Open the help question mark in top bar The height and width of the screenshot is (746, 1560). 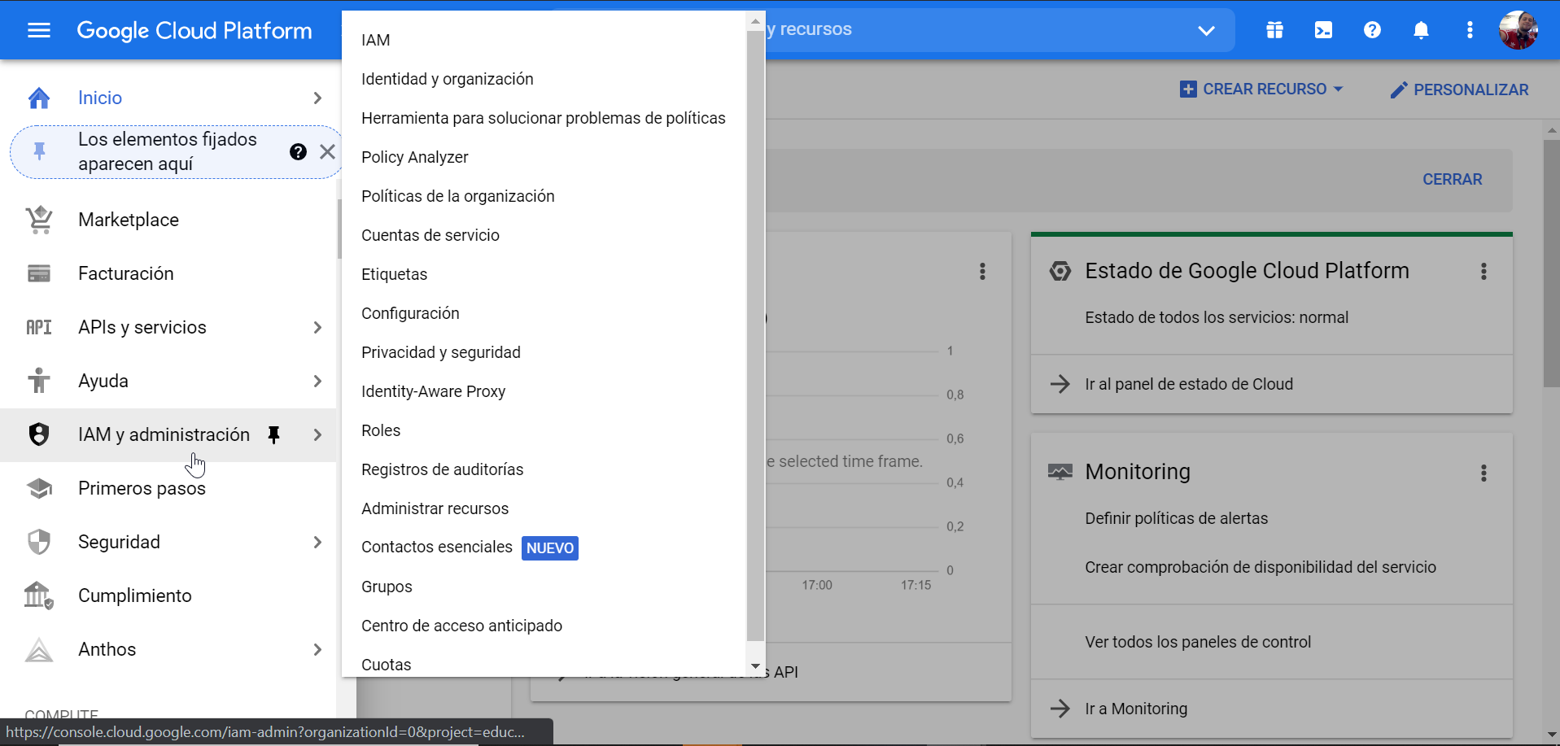click(1372, 30)
